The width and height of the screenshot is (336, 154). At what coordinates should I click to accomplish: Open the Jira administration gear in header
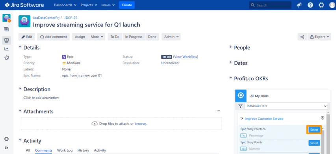click(x=321, y=5)
